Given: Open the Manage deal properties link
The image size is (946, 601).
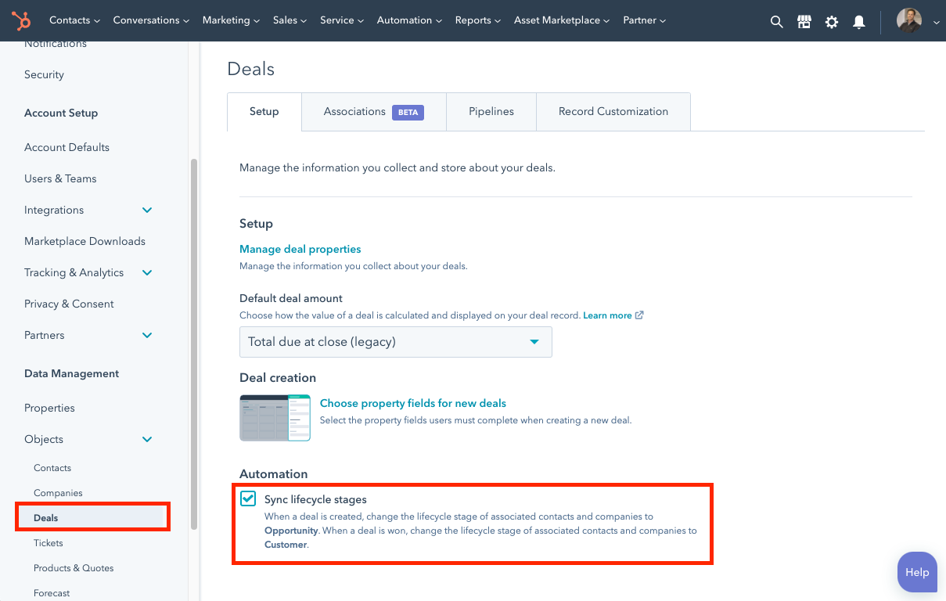Looking at the screenshot, I should [x=300, y=249].
